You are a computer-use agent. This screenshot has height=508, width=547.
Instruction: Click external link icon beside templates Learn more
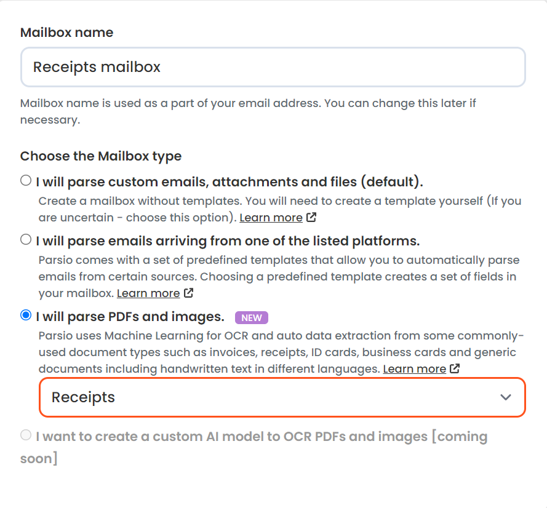click(x=189, y=293)
